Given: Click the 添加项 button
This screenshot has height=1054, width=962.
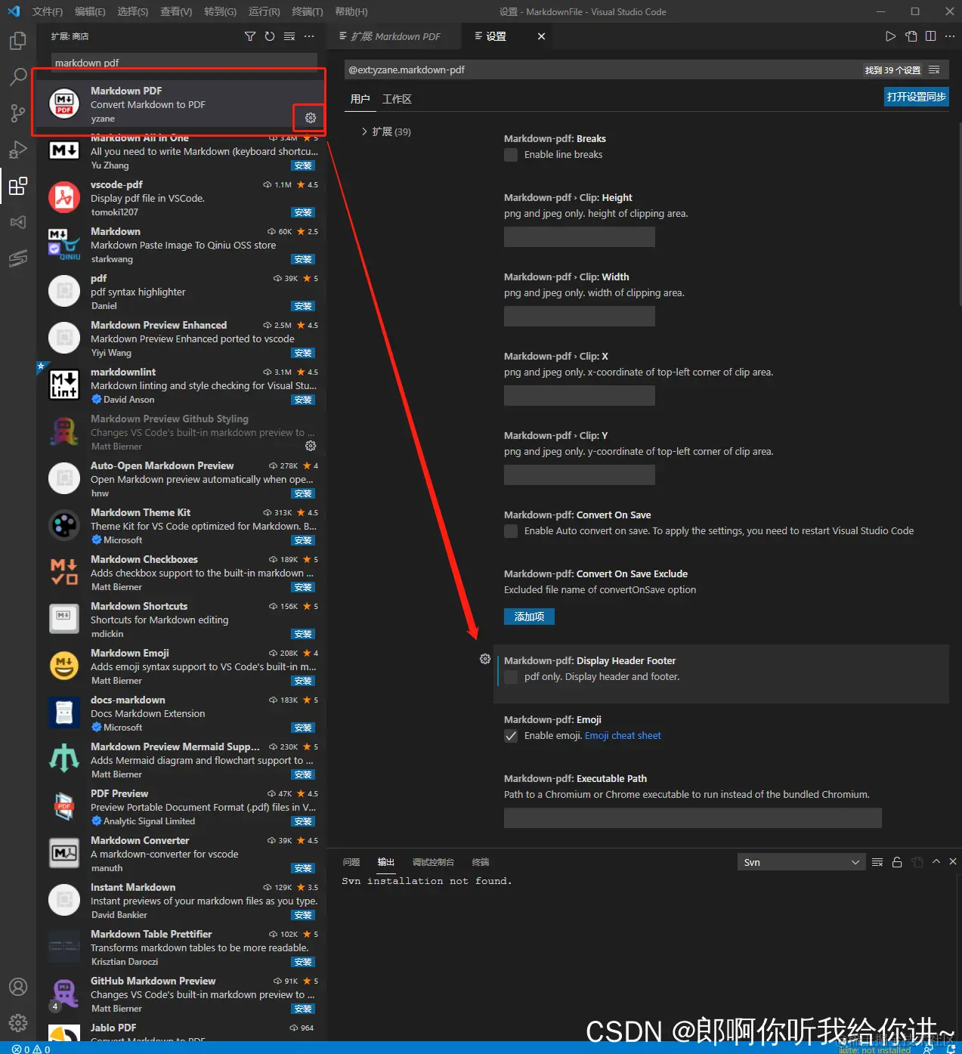Looking at the screenshot, I should 529,617.
